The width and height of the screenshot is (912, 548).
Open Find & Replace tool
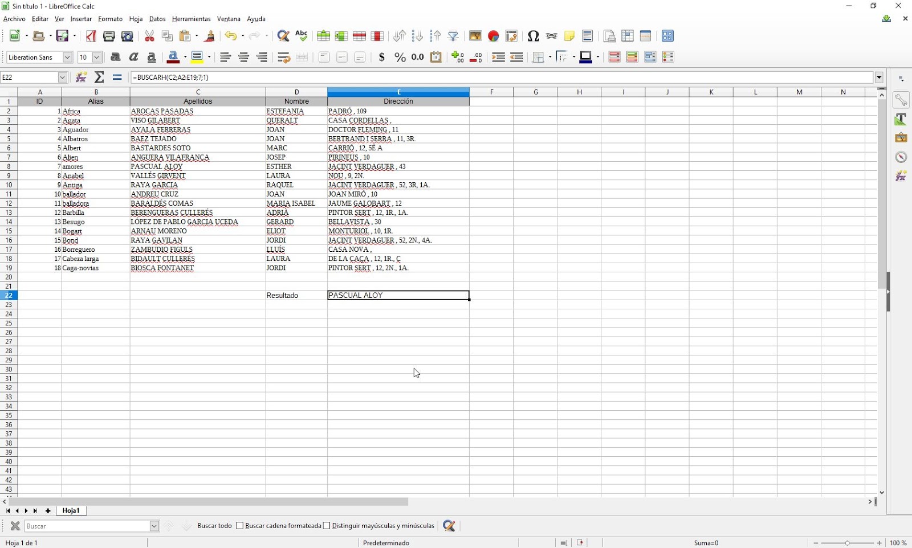283,36
